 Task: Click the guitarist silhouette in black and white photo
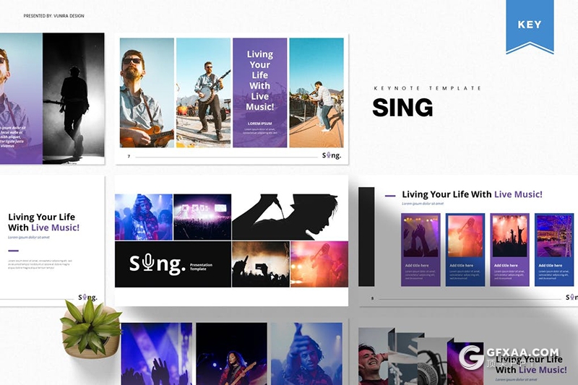[74, 98]
